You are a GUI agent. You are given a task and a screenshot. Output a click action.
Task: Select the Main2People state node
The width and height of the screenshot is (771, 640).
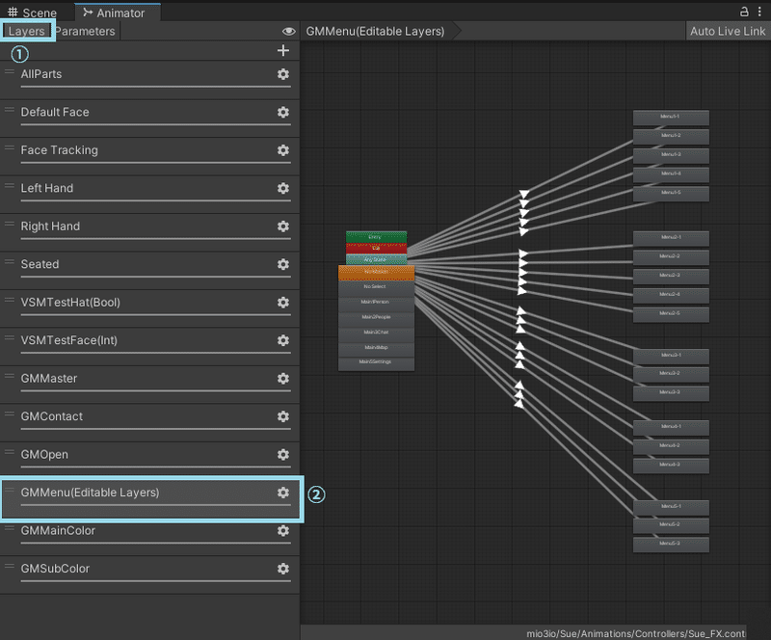pos(376,318)
